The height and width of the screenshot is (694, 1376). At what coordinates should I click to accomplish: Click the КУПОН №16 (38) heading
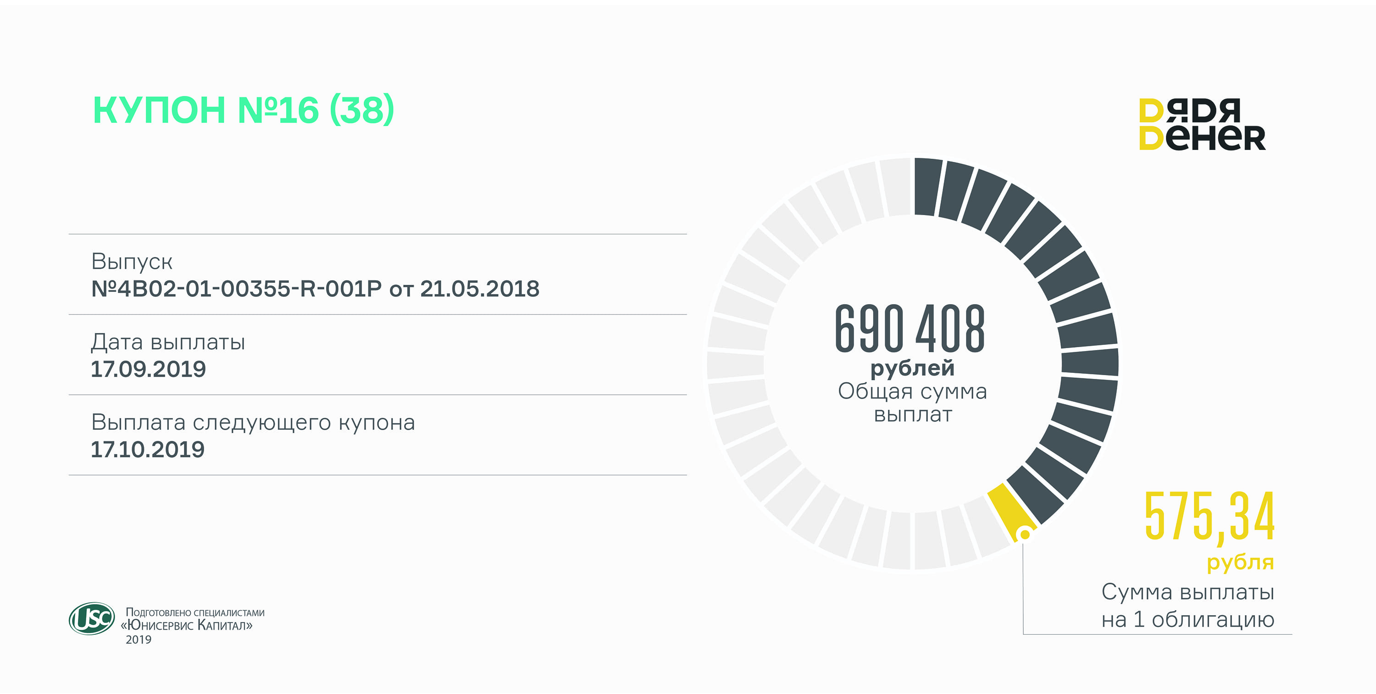244,110
